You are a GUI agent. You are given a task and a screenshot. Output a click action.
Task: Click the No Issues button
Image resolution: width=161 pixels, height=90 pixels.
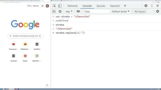[140, 11]
